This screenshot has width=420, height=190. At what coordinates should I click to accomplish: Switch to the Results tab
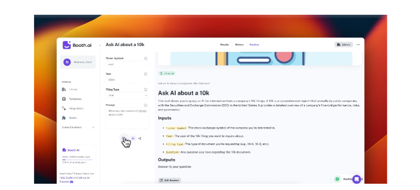pyautogui.click(x=225, y=44)
